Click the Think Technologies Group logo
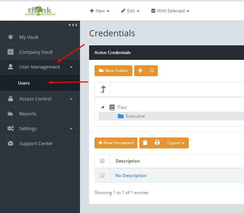This screenshot has height=213, width=244. coord(40,11)
